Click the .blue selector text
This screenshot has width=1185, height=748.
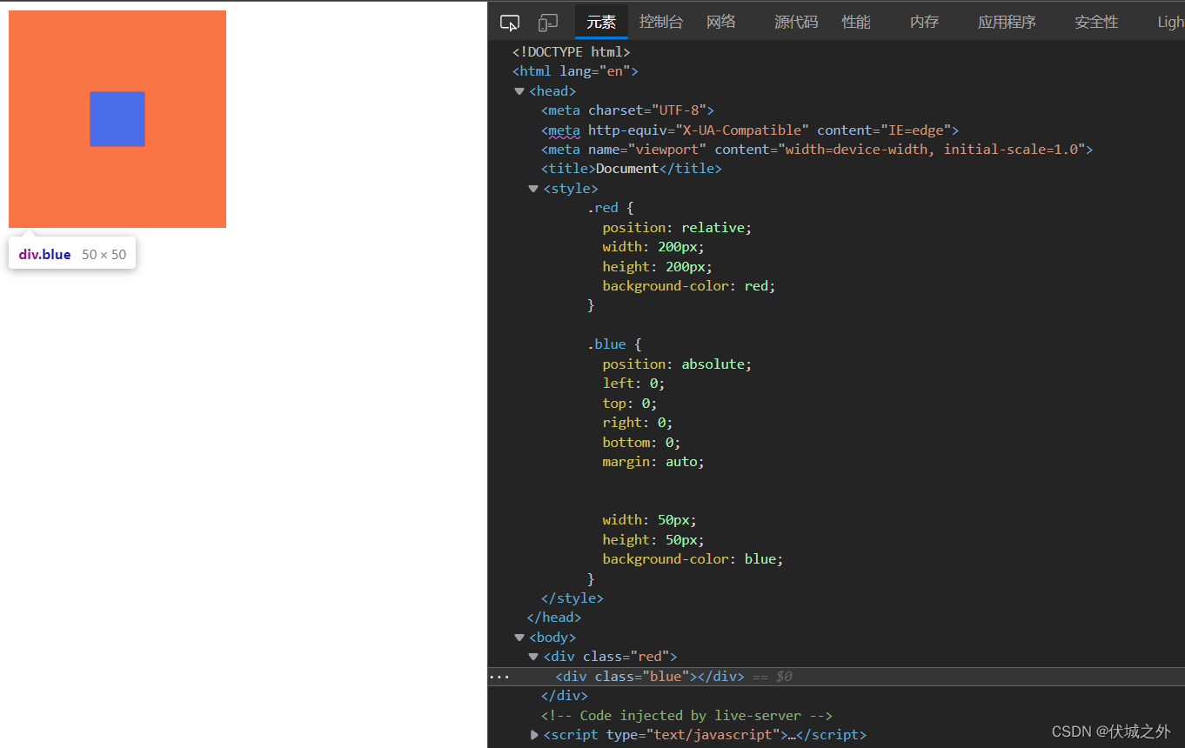606,344
